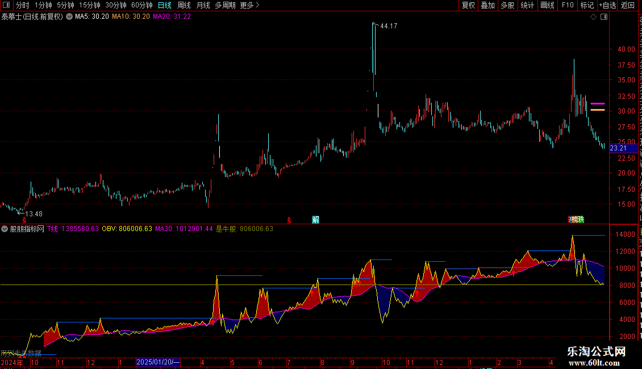Click the MA5: 30.20 label

(x=91, y=16)
